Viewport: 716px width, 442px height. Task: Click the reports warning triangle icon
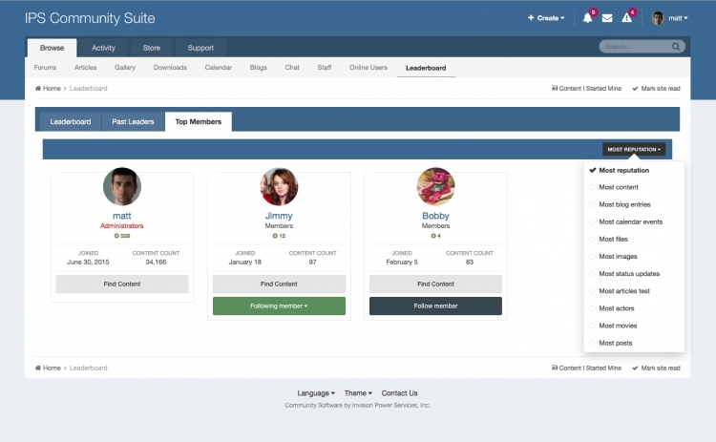click(x=627, y=18)
